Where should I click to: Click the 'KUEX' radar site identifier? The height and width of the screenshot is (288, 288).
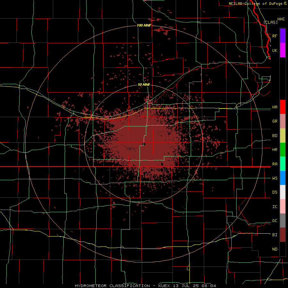tap(164, 286)
